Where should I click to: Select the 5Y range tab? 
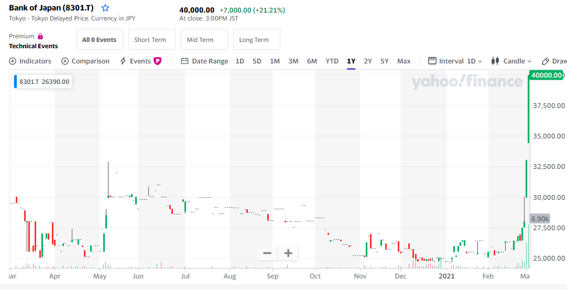coord(385,61)
